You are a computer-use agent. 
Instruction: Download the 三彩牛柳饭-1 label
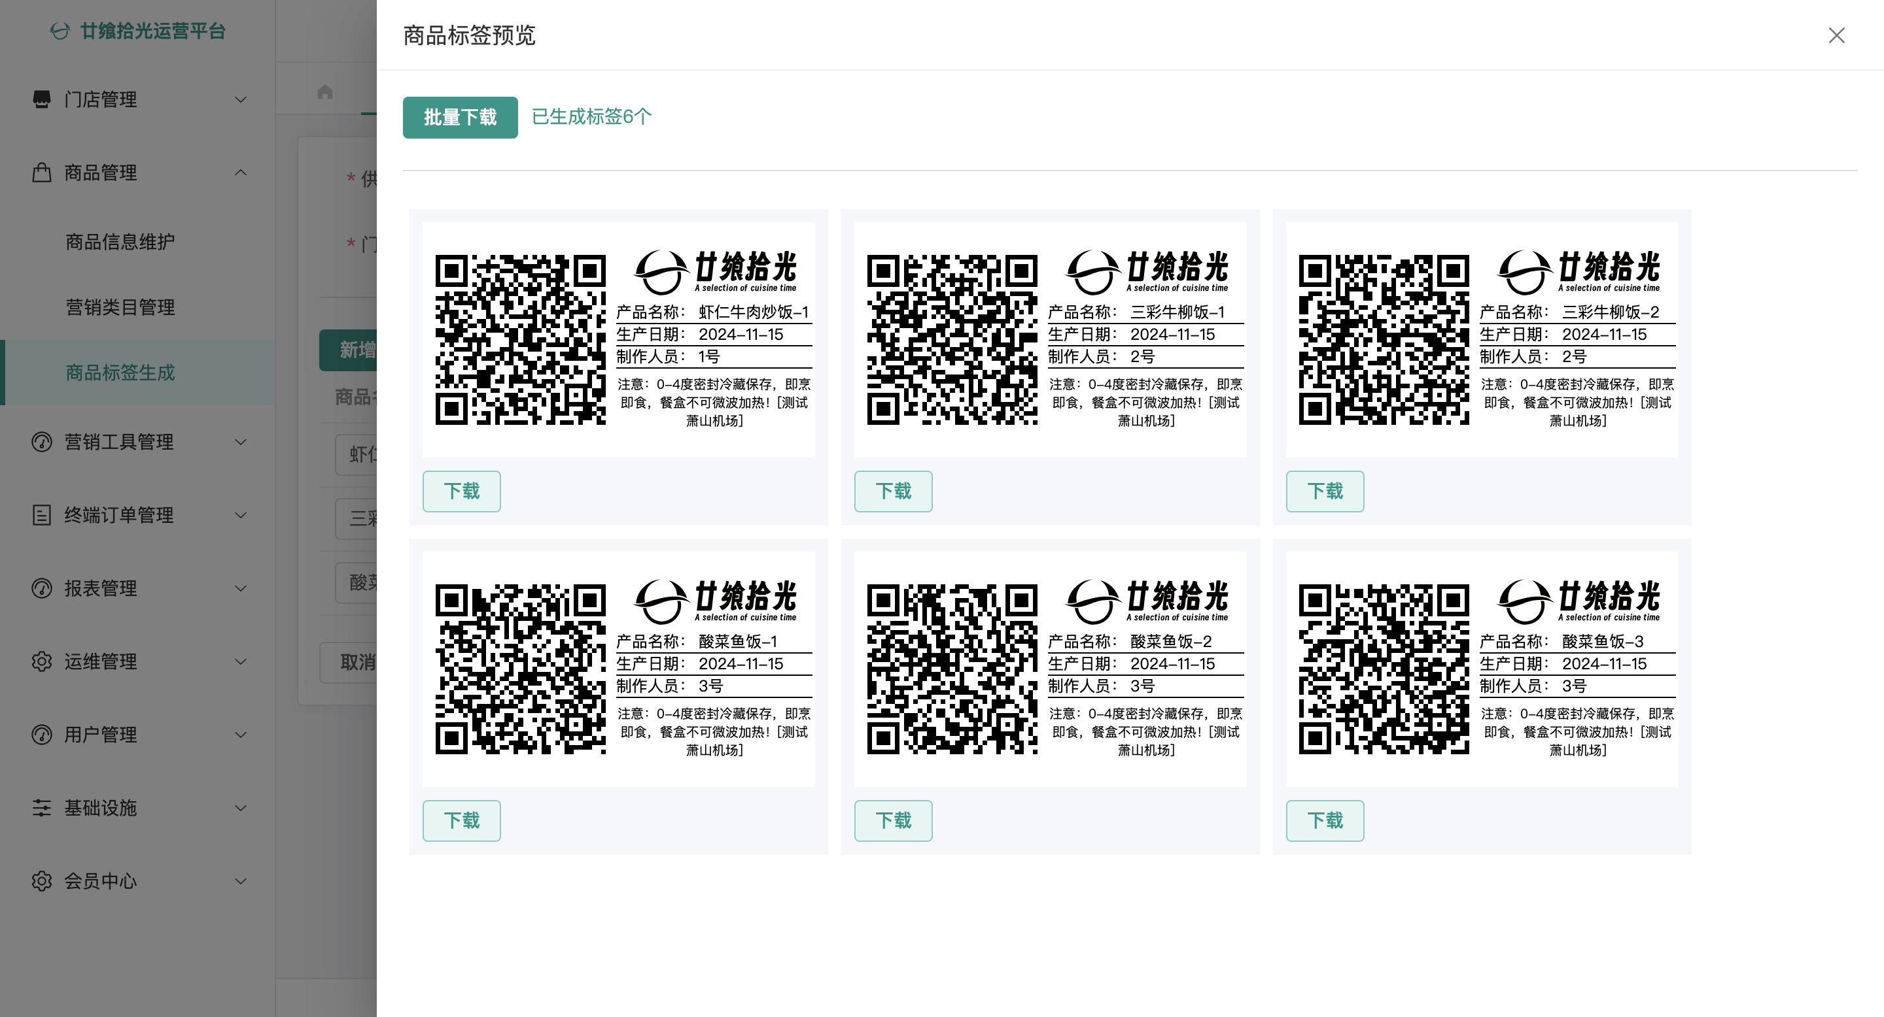tap(893, 491)
